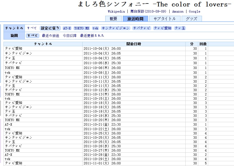Click the date 2011-10-29(土) 26:00
The height and width of the screenshot is (166, 234).
pyautogui.click(x=102, y=159)
